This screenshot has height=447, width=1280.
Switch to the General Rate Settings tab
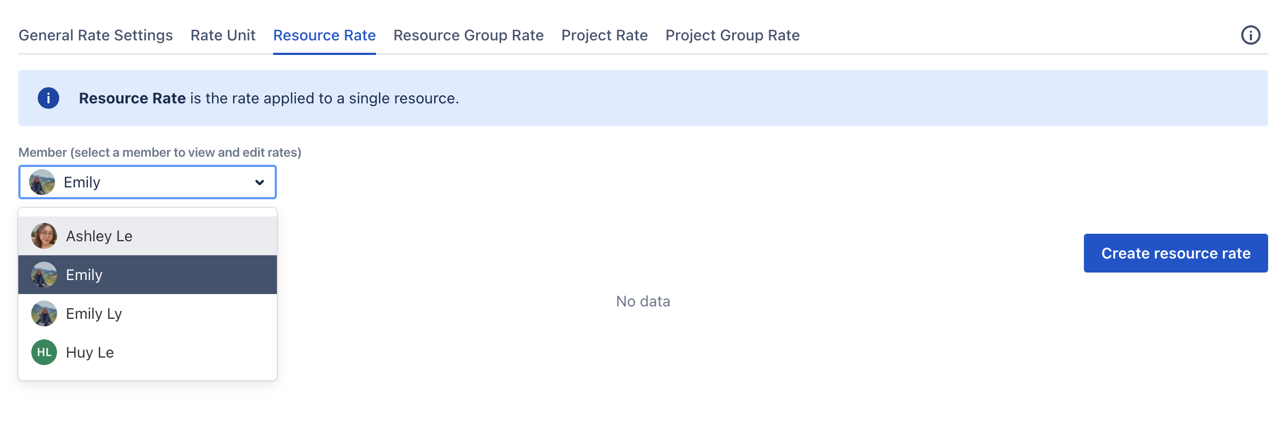point(95,36)
